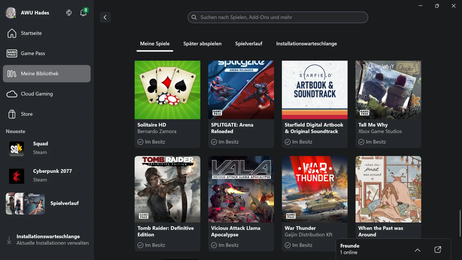Screen dimensions: 462x260
Task: Click the Neueste section heading
Action: [16, 131]
